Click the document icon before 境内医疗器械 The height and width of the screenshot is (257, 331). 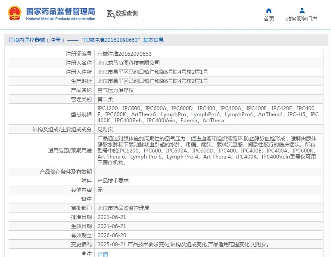click(11, 40)
